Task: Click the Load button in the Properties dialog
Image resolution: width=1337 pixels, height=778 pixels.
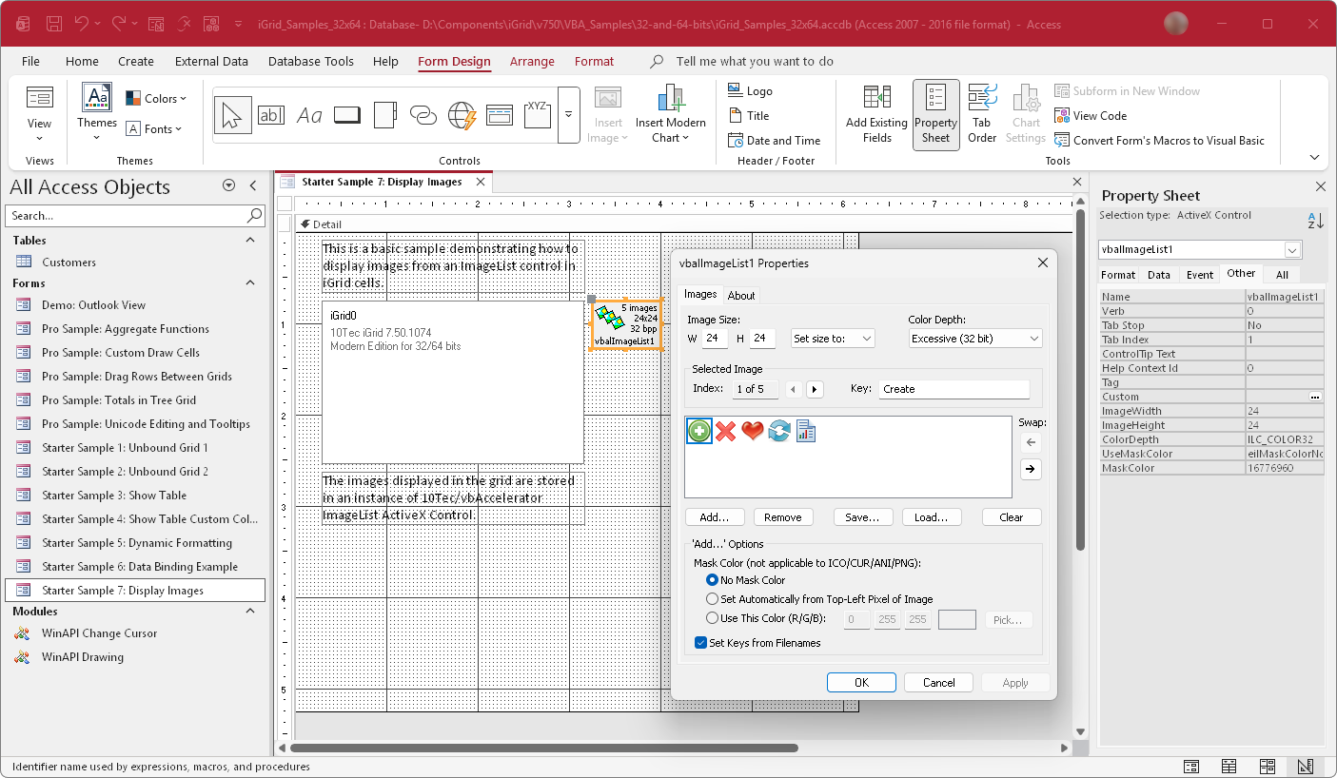Action: coord(932,516)
